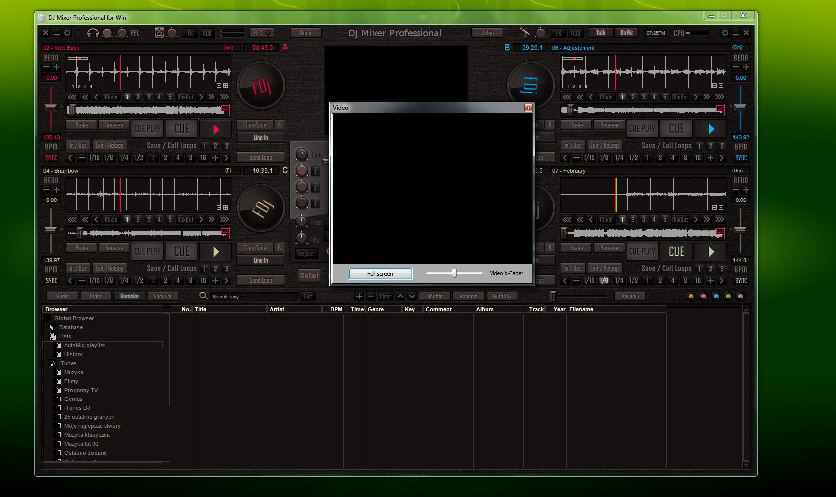Click the headphones monitor icon
The width and height of the screenshot is (836, 497).
pyautogui.click(x=93, y=33)
